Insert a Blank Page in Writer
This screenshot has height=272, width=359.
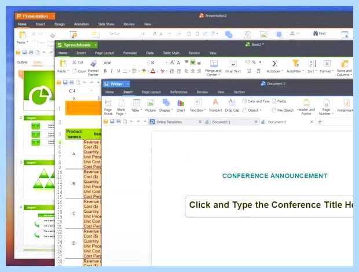(x=121, y=107)
